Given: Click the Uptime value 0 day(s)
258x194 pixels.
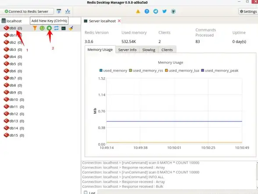Looking at the screenshot, I should (x=239, y=41).
